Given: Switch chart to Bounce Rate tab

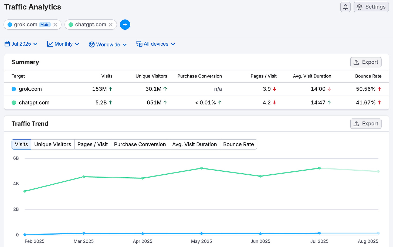Looking at the screenshot, I should coord(239,144).
